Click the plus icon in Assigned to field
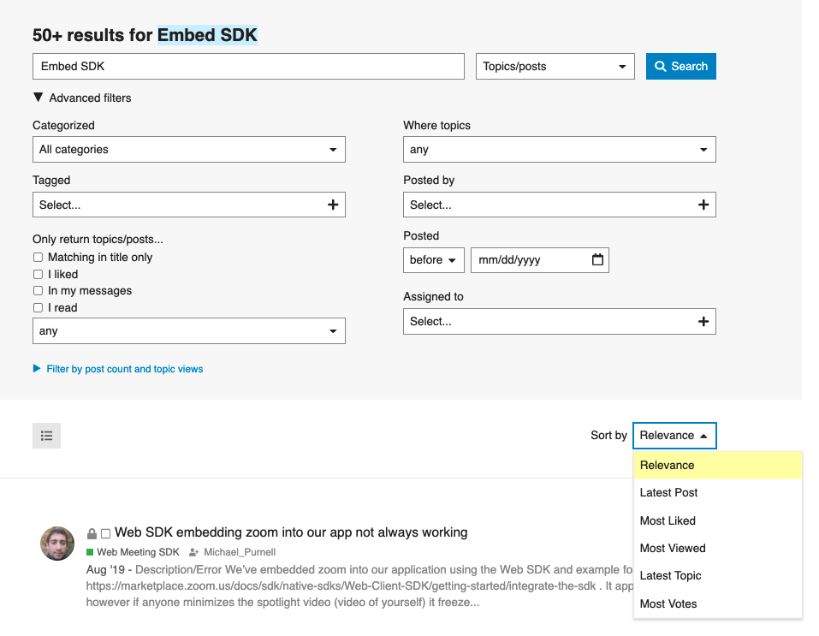The width and height of the screenshot is (819, 636). click(703, 321)
